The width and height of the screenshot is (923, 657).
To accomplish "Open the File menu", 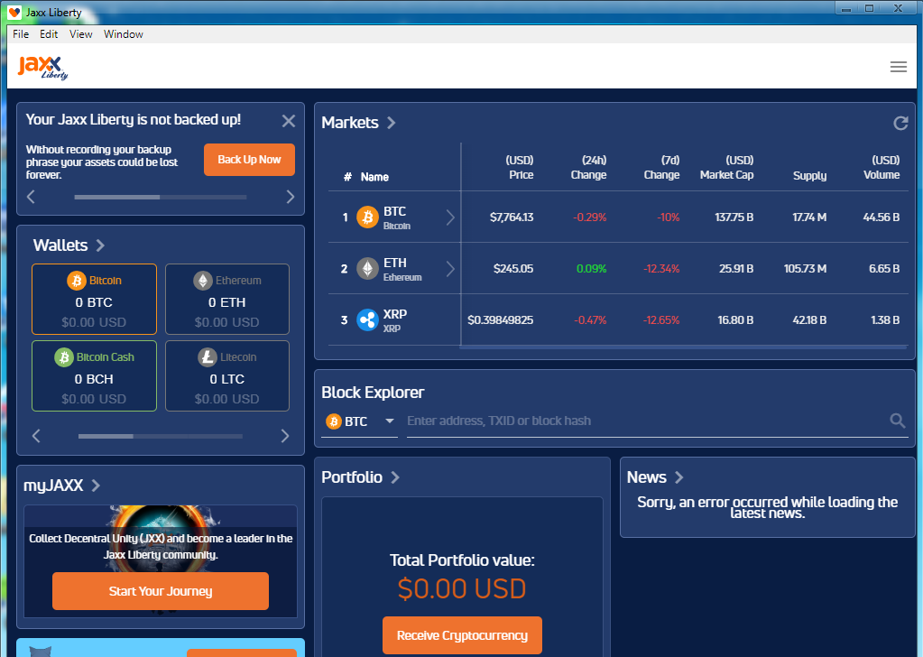I will pyautogui.click(x=21, y=34).
